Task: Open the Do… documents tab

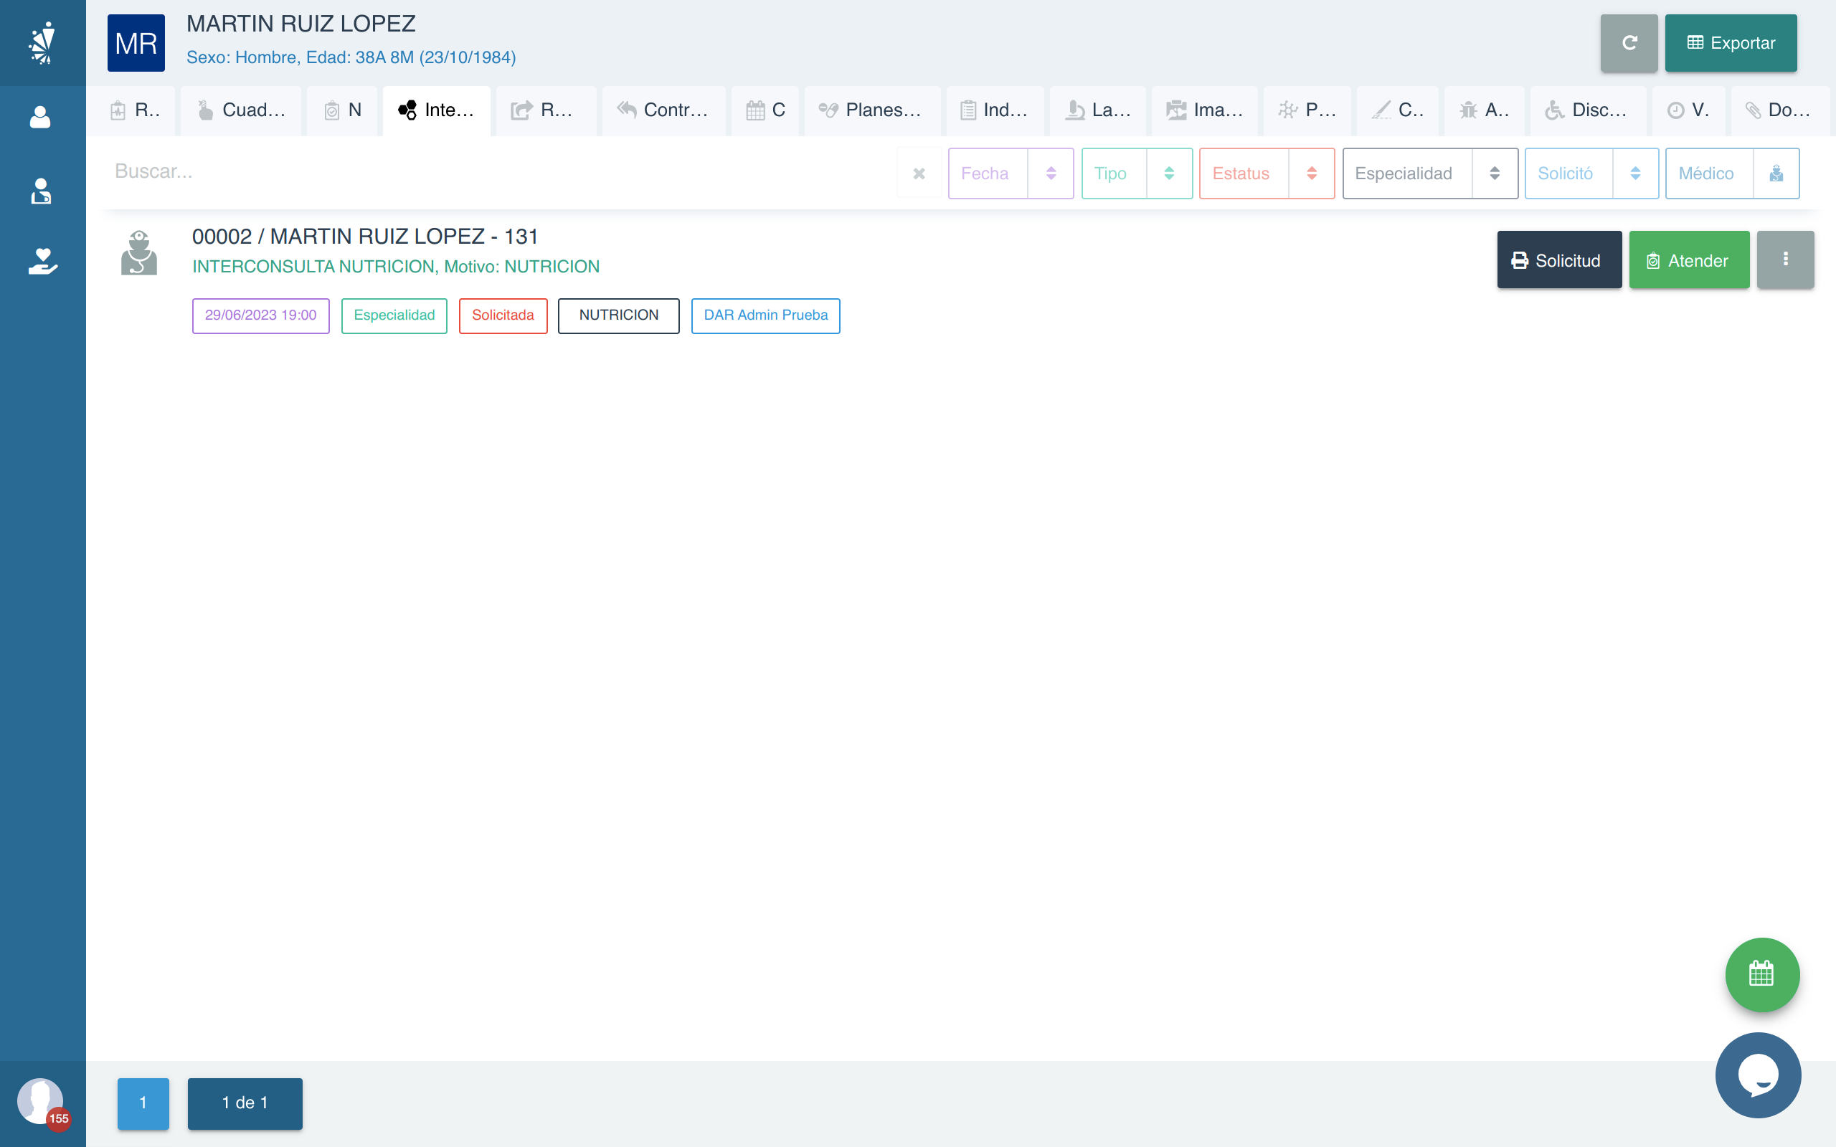Action: click(x=1780, y=110)
